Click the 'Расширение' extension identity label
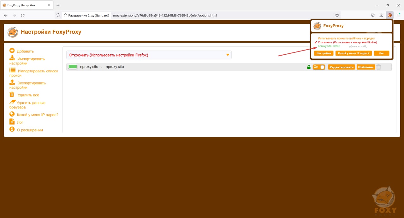Viewport: 404px width, 218px height. pyautogui.click(x=86, y=15)
